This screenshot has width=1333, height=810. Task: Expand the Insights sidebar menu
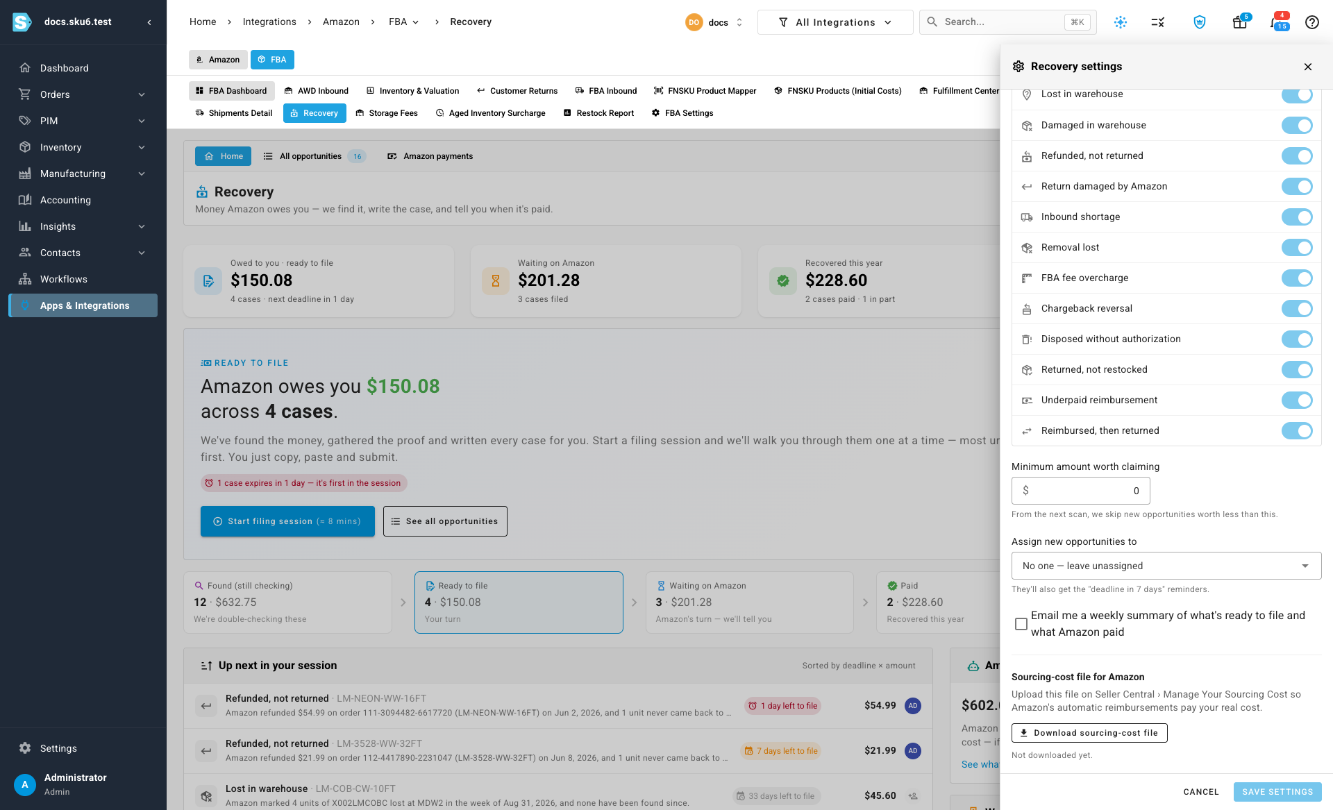tap(83, 226)
